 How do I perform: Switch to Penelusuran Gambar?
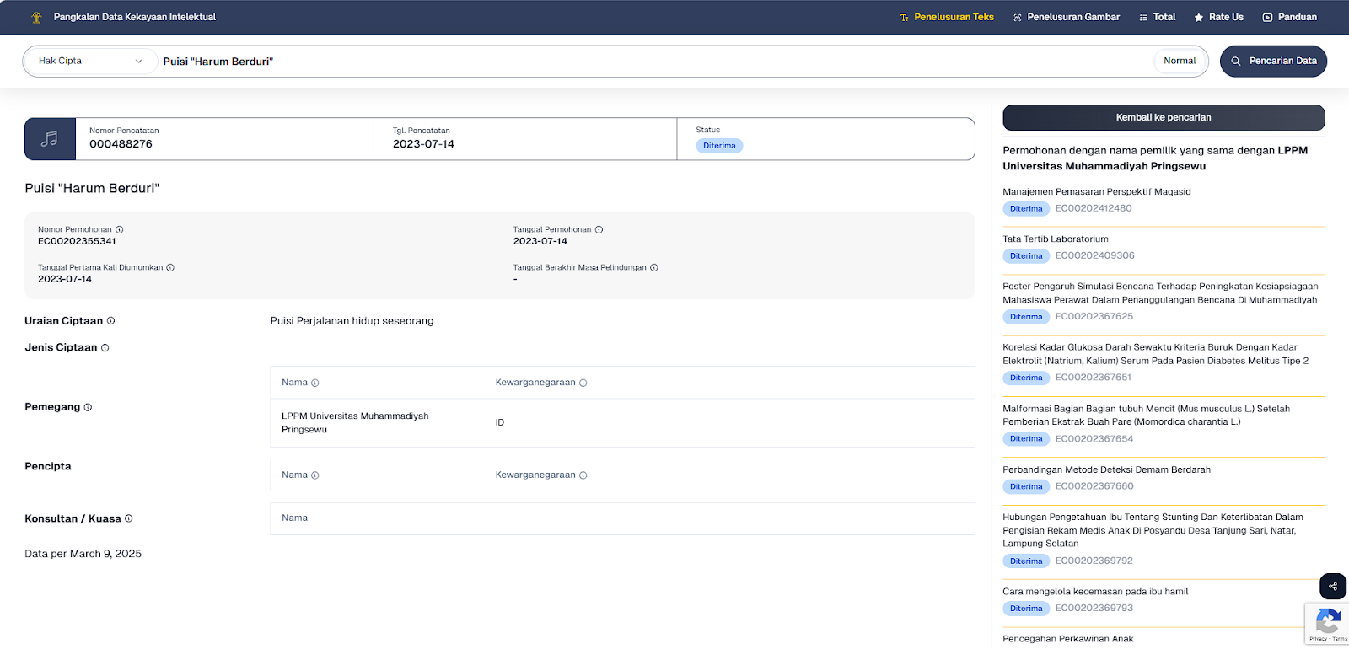pyautogui.click(x=1067, y=17)
